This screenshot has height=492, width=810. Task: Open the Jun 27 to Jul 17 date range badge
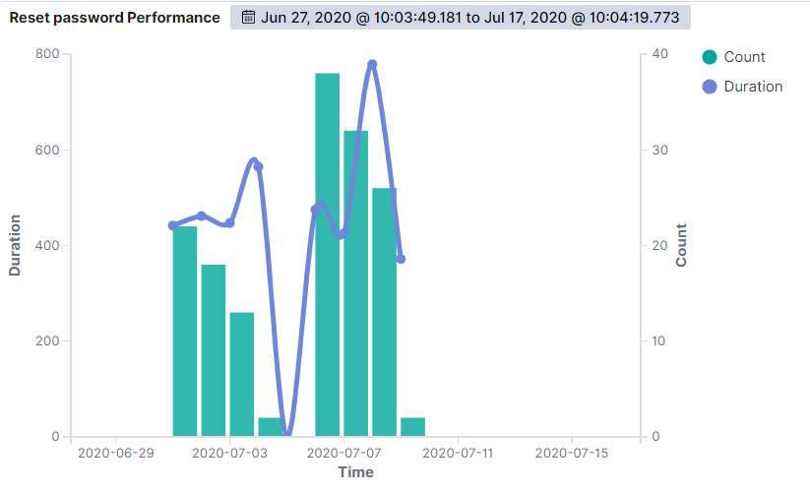pyautogui.click(x=461, y=18)
